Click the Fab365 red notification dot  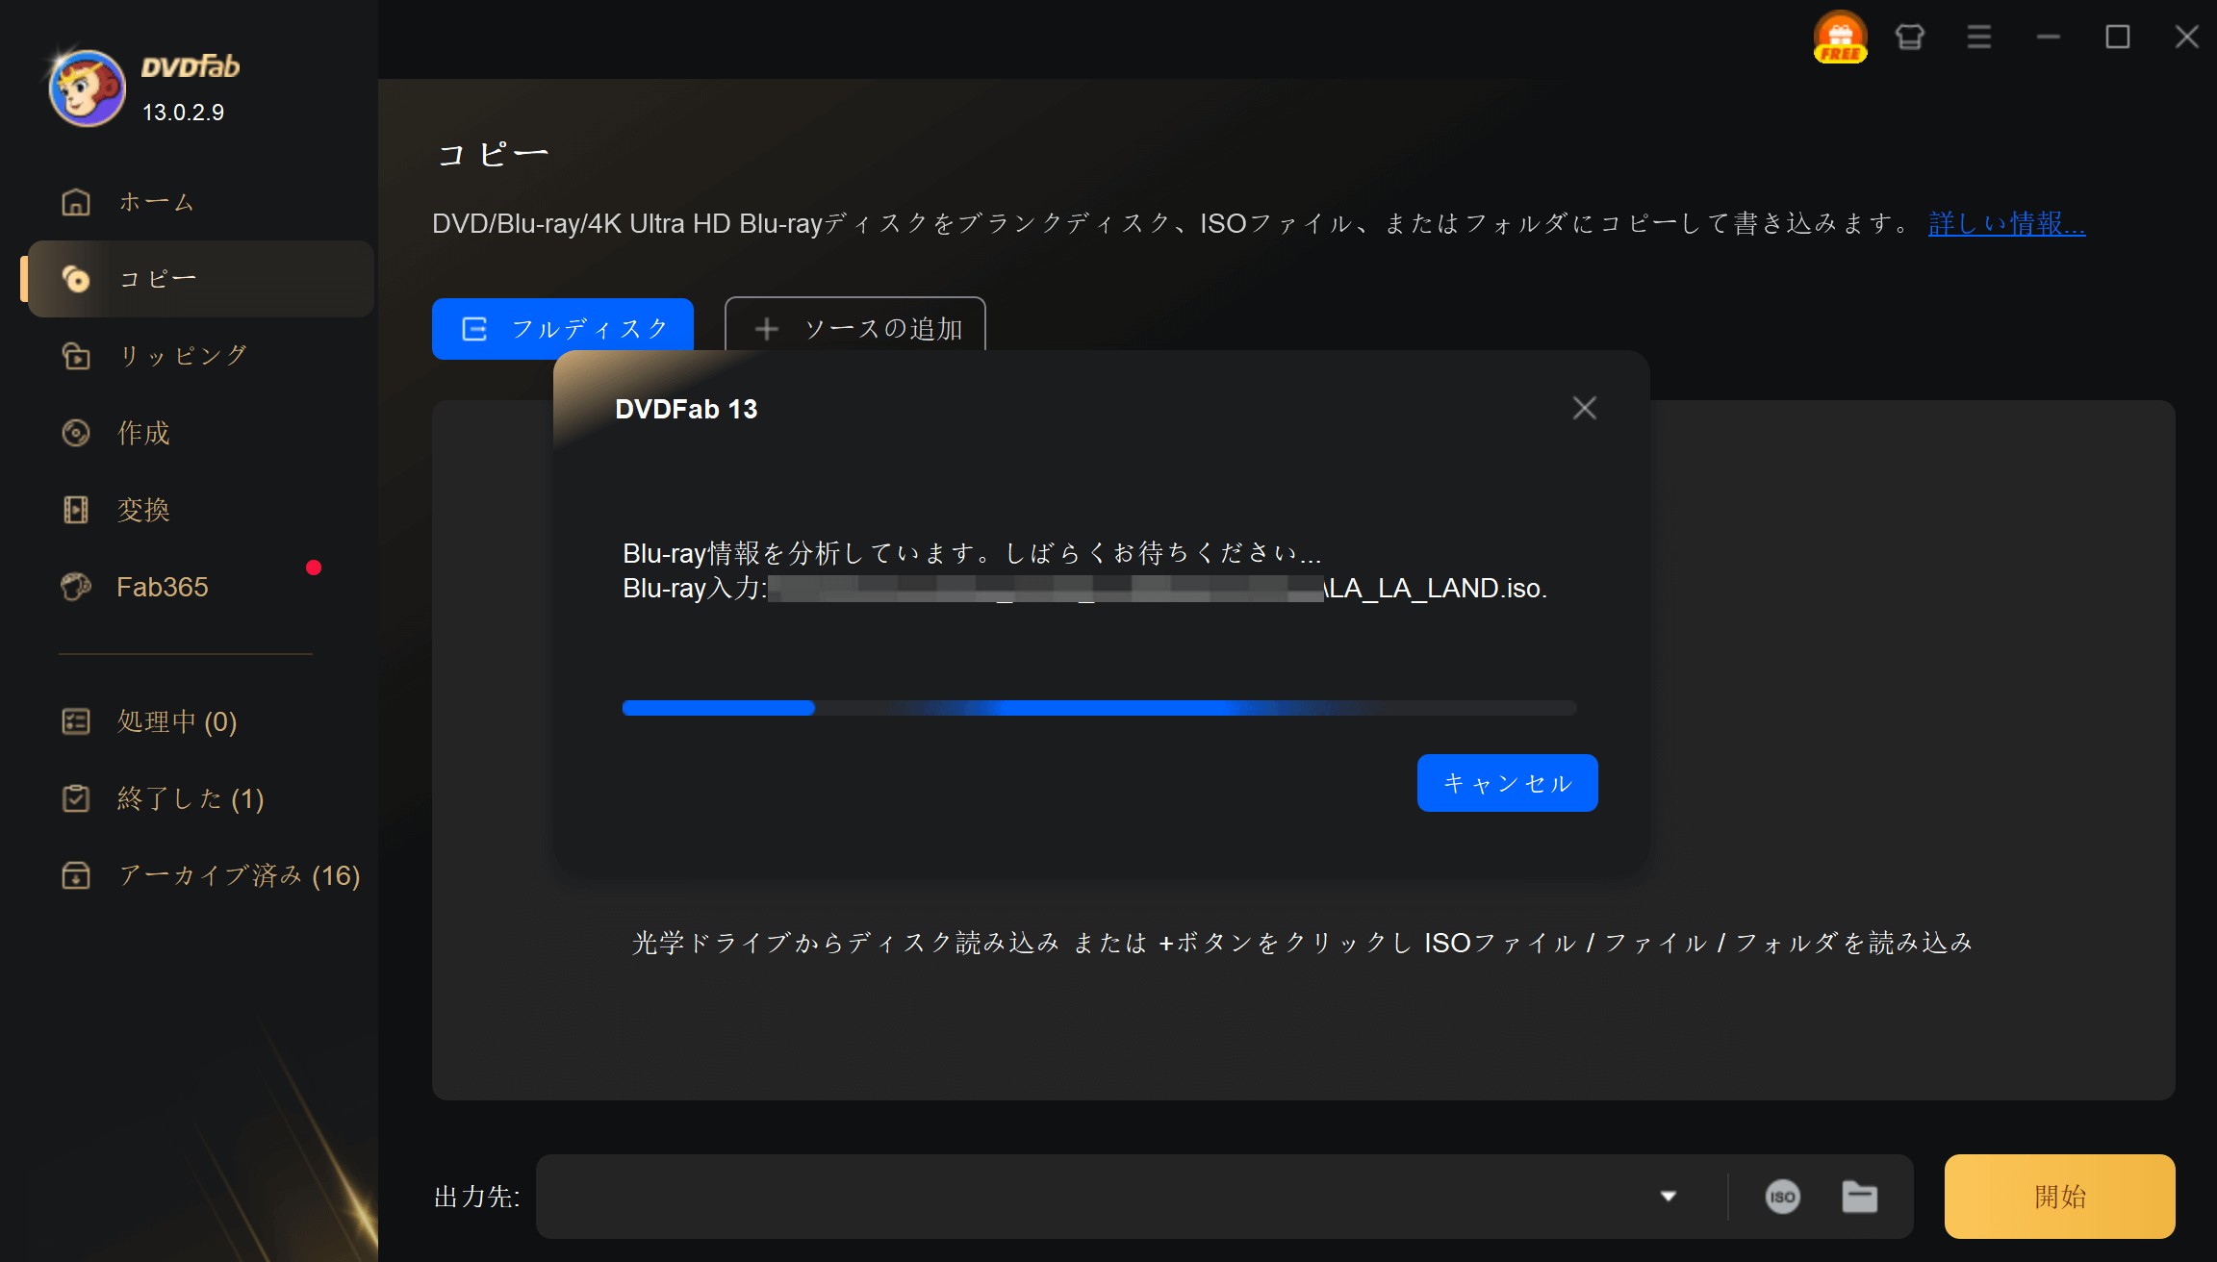[x=314, y=568]
